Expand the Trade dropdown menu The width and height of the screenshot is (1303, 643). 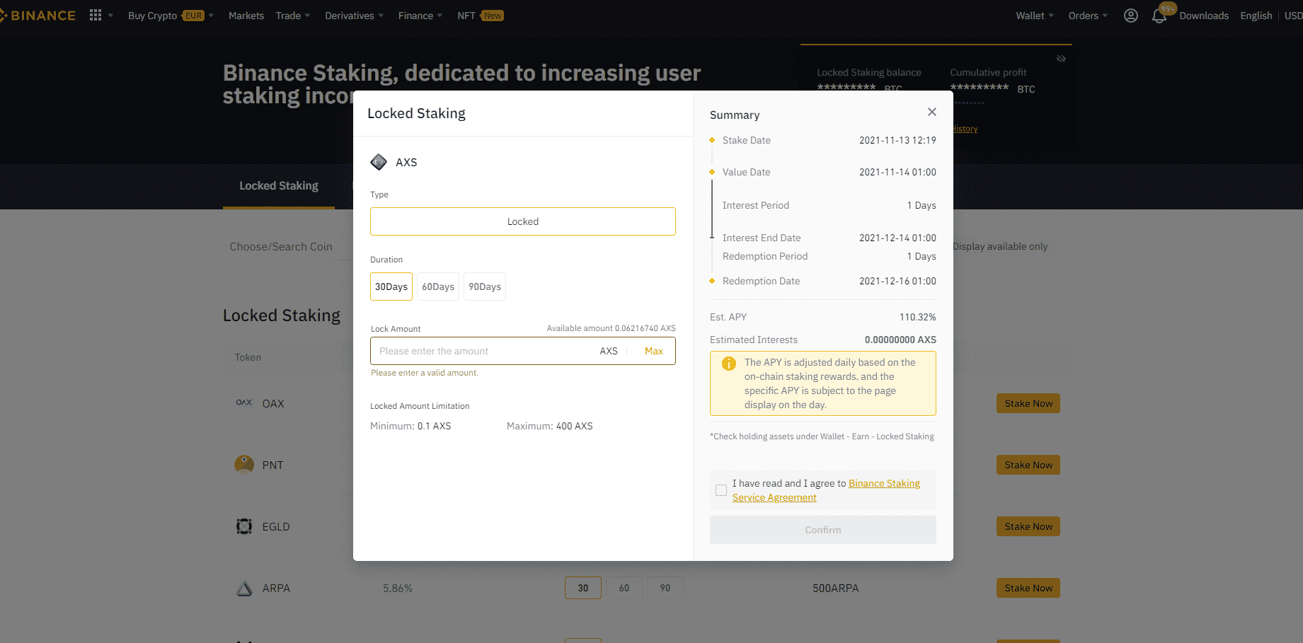tap(292, 16)
